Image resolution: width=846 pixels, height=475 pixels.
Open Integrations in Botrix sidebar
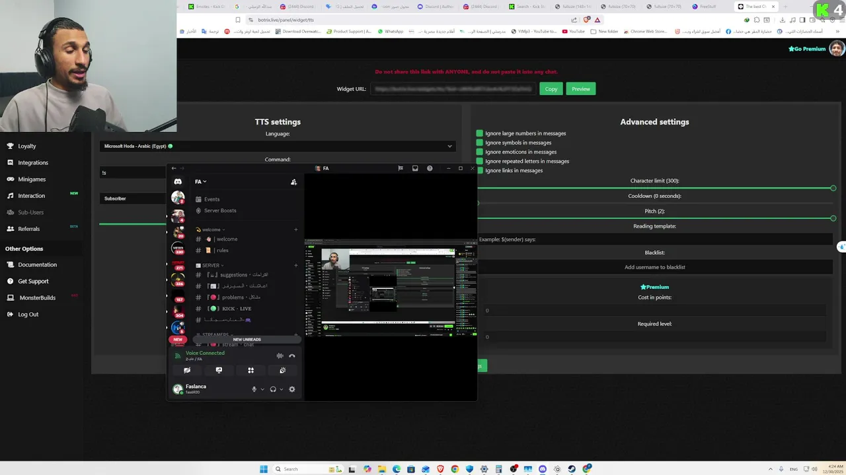[x=33, y=162]
